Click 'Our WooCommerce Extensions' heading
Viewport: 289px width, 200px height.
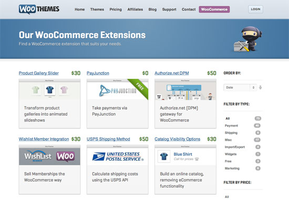pyautogui.click(x=82, y=35)
